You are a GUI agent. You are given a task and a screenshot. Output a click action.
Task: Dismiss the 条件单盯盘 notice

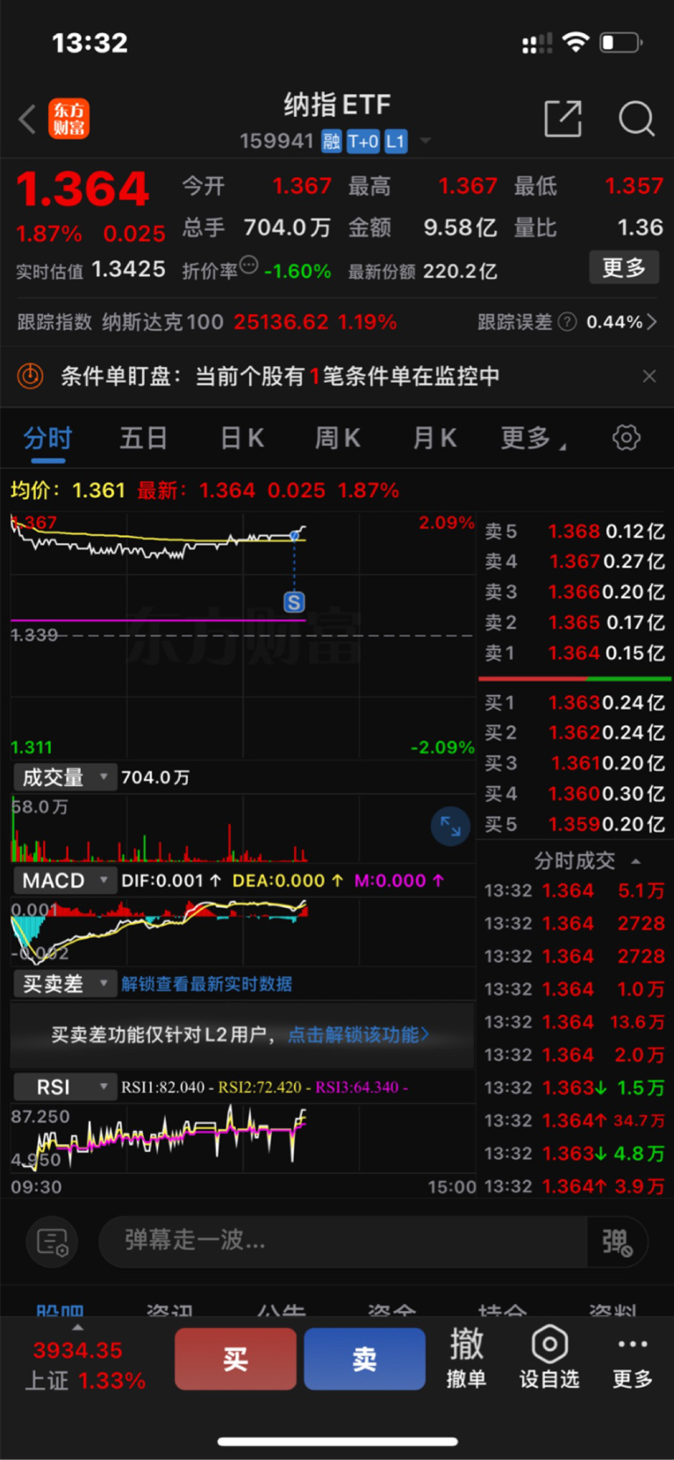pos(649,376)
